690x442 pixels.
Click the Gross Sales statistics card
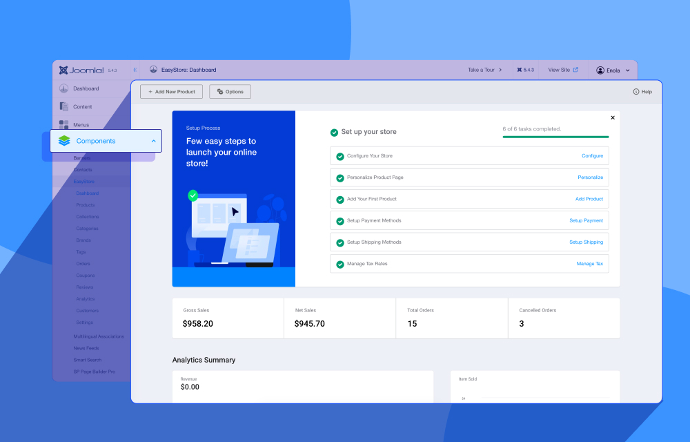pos(228,318)
